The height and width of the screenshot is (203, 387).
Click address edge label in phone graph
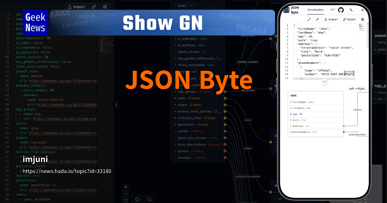click(x=357, y=110)
